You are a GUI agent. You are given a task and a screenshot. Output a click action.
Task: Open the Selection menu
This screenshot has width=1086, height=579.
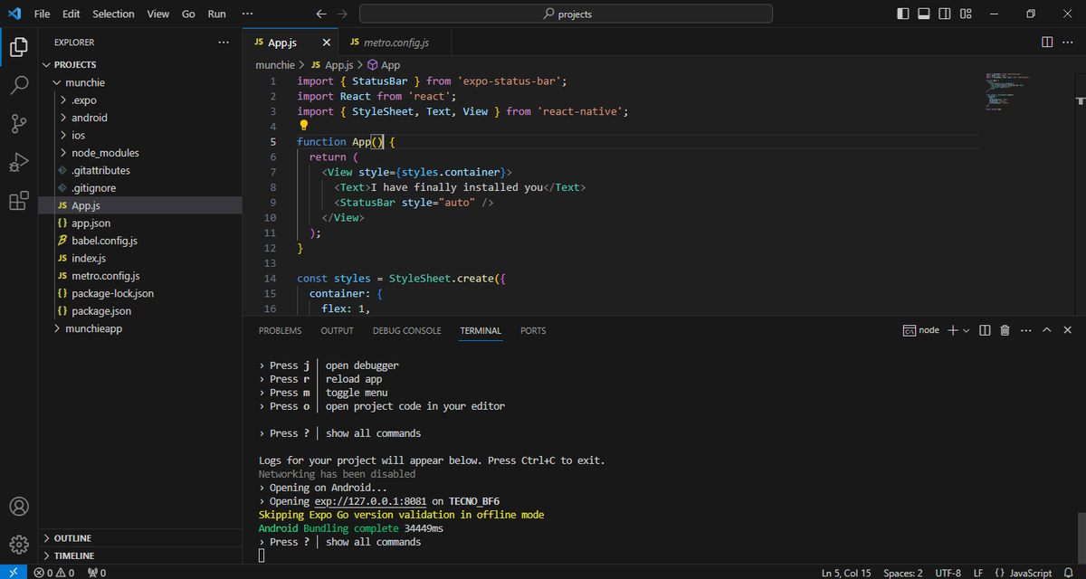[113, 14]
